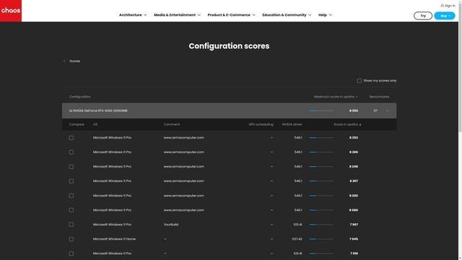This screenshot has height=260, width=462.
Task: Click the Sign in user icon
Action: point(442,6)
